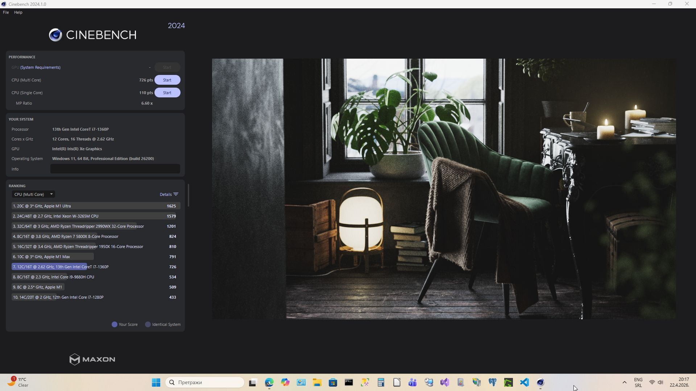Select the Threadripper 2990WX ranking row

(x=96, y=226)
